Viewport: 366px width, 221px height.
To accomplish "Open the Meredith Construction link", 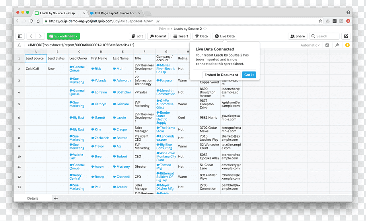I will 166,92.
